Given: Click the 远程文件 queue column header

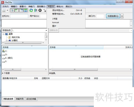Looking at the screenshot, I should [x=55, y=78].
